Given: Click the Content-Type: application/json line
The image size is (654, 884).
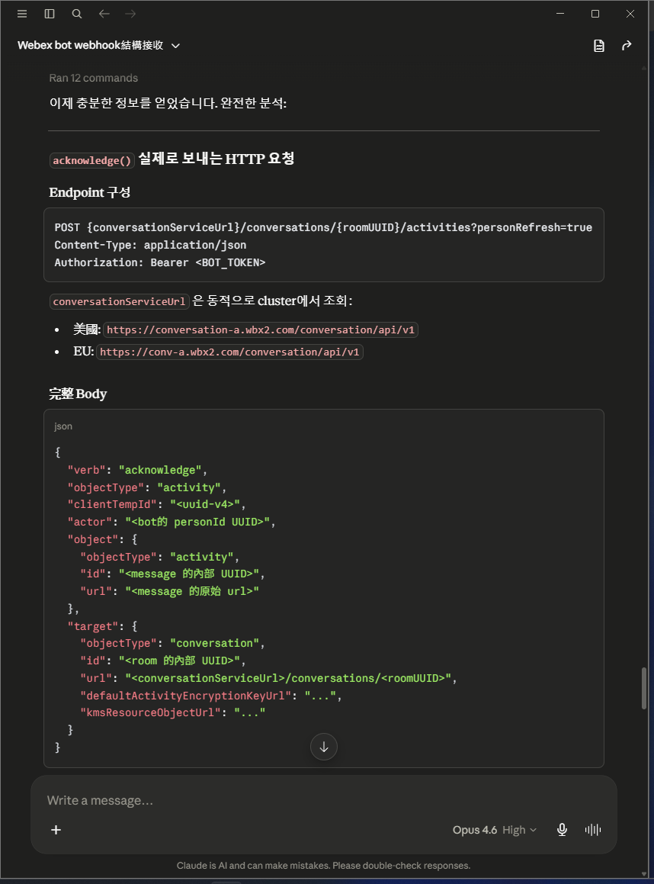Looking at the screenshot, I should tap(150, 245).
